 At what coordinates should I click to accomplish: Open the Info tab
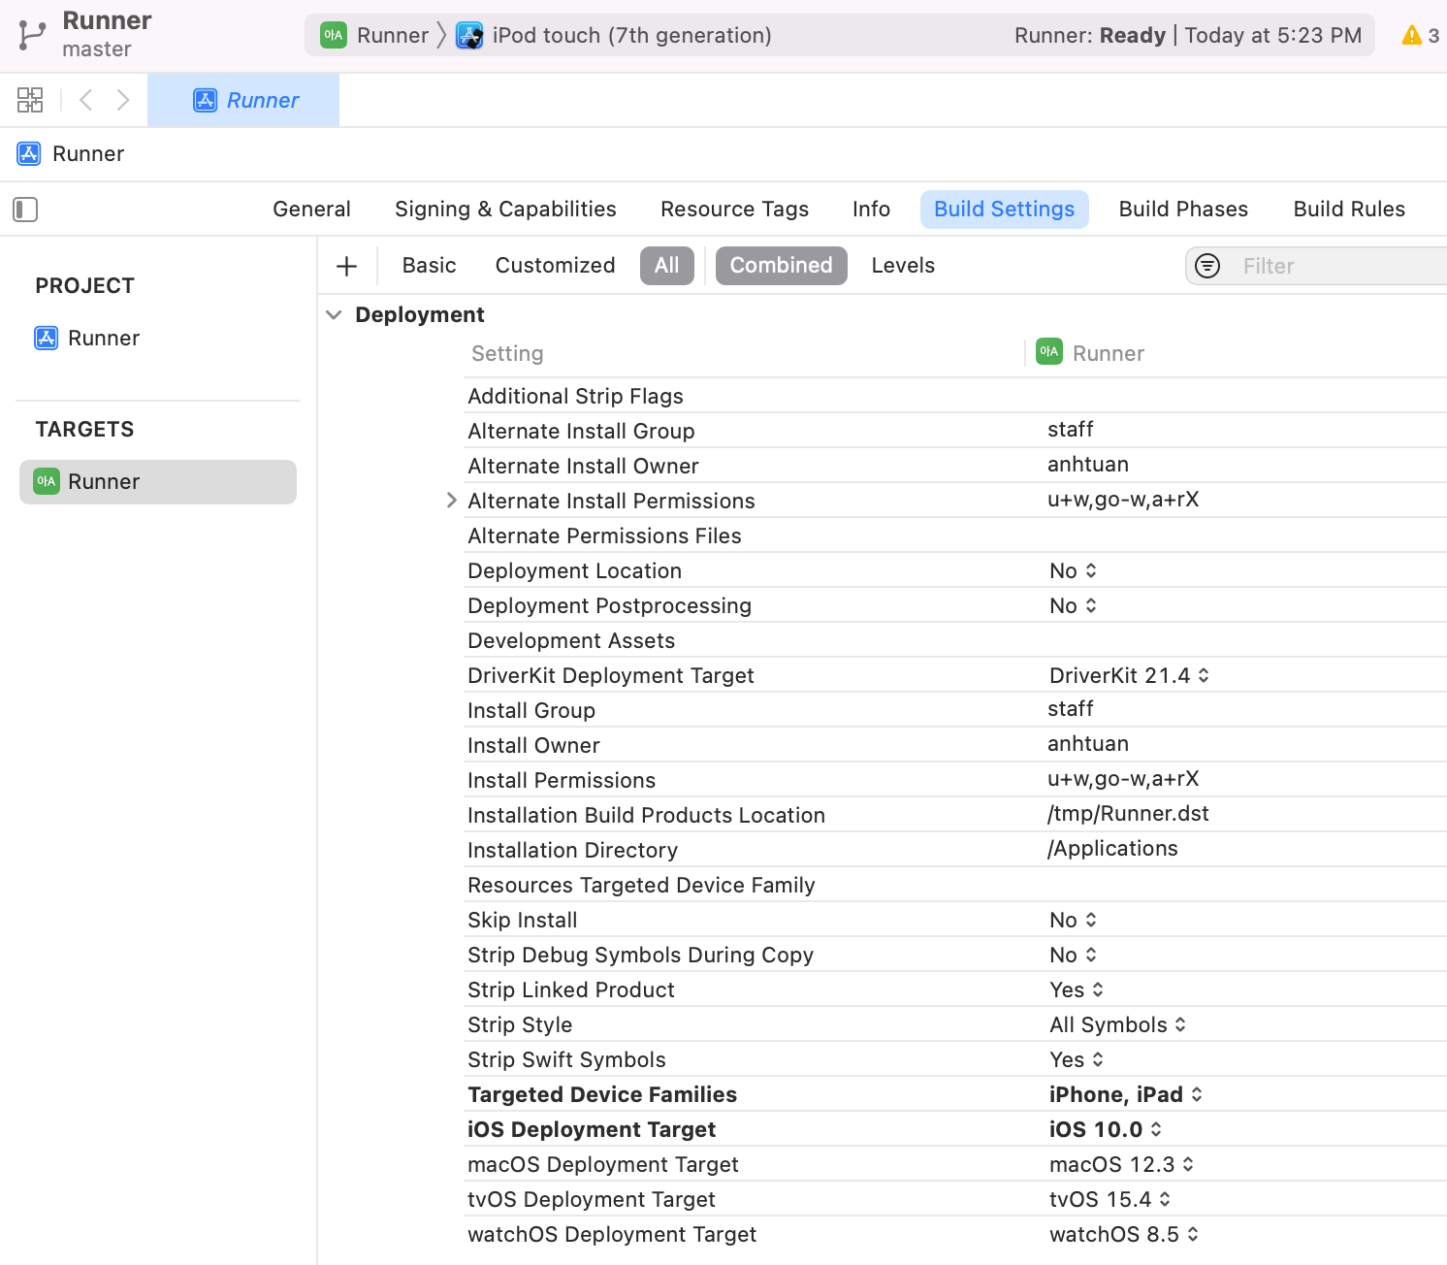click(x=871, y=210)
